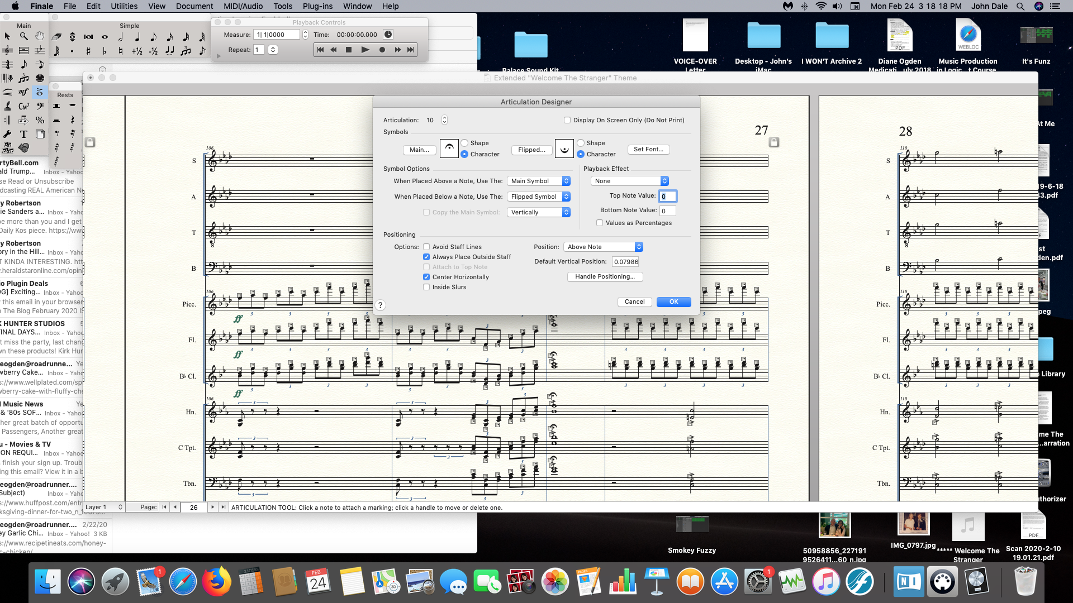
Task: Choose the Chord tool CM7 icon
Action: 23,106
